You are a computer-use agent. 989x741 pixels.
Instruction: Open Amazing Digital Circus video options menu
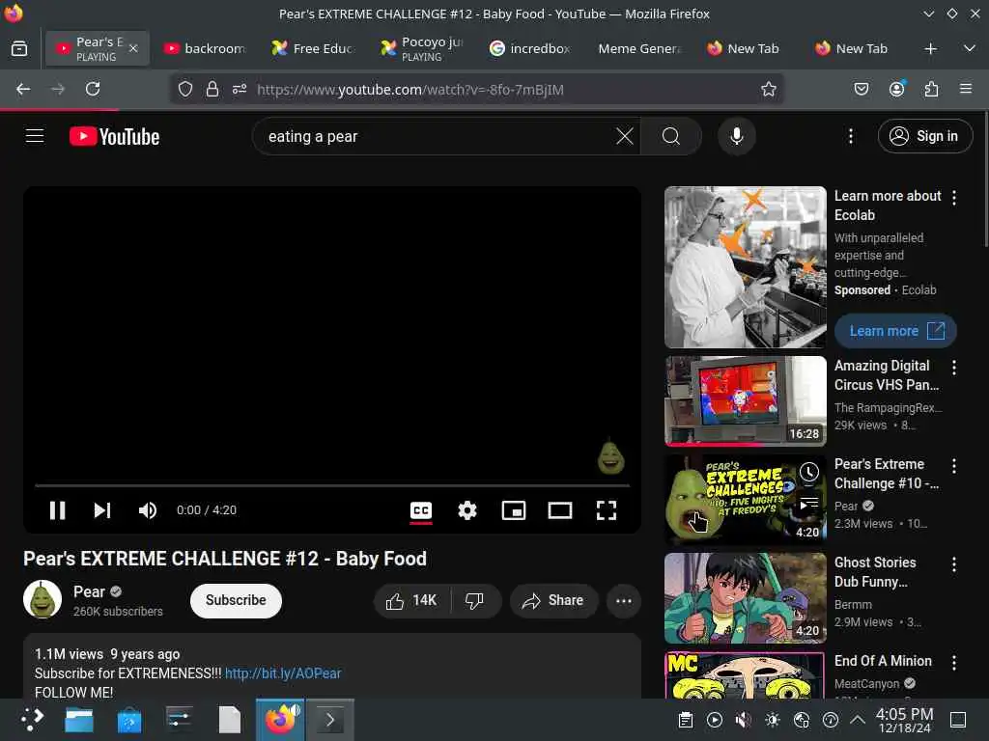point(953,368)
